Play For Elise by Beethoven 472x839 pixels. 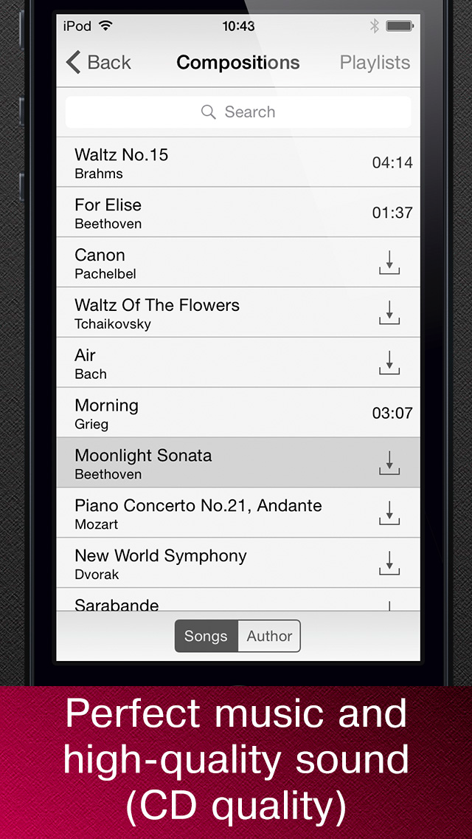(x=238, y=212)
